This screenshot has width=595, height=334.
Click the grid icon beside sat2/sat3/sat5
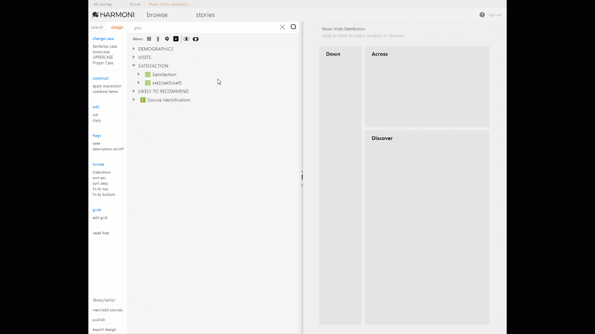[148, 83]
